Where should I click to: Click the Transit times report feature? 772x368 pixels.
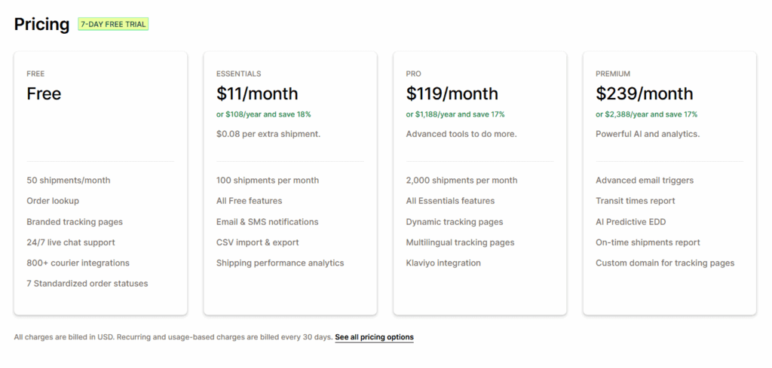tap(635, 200)
